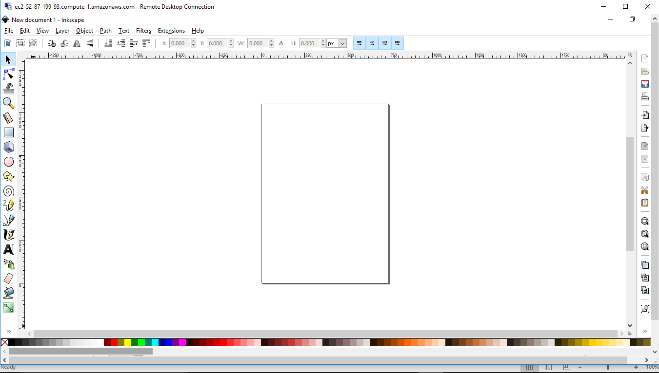Select the Node editing tool
Screen dimensions: 659x373
click(9, 74)
